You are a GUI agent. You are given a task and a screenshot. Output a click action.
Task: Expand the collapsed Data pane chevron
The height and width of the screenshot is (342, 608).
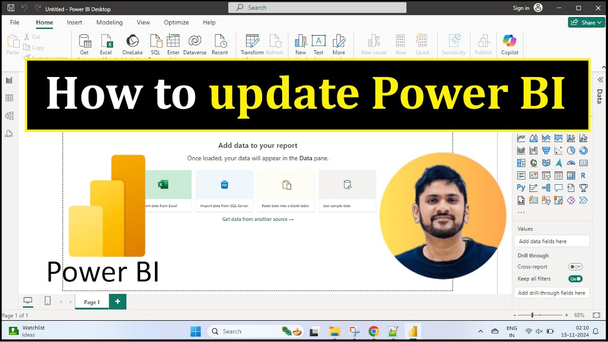[x=600, y=80]
